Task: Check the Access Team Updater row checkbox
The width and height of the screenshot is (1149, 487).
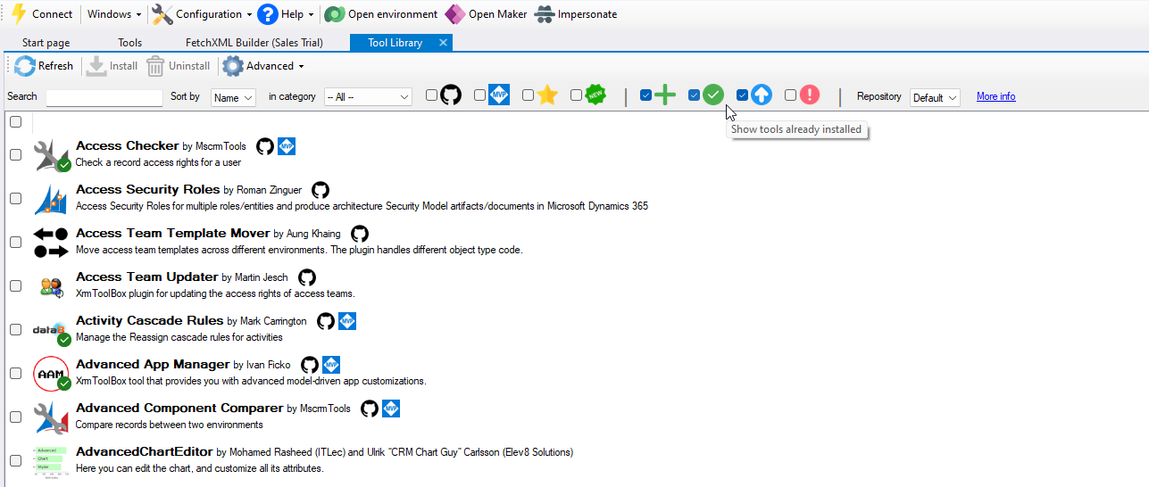Action: pos(15,285)
